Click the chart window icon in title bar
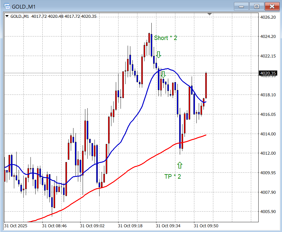 pos(6,7)
